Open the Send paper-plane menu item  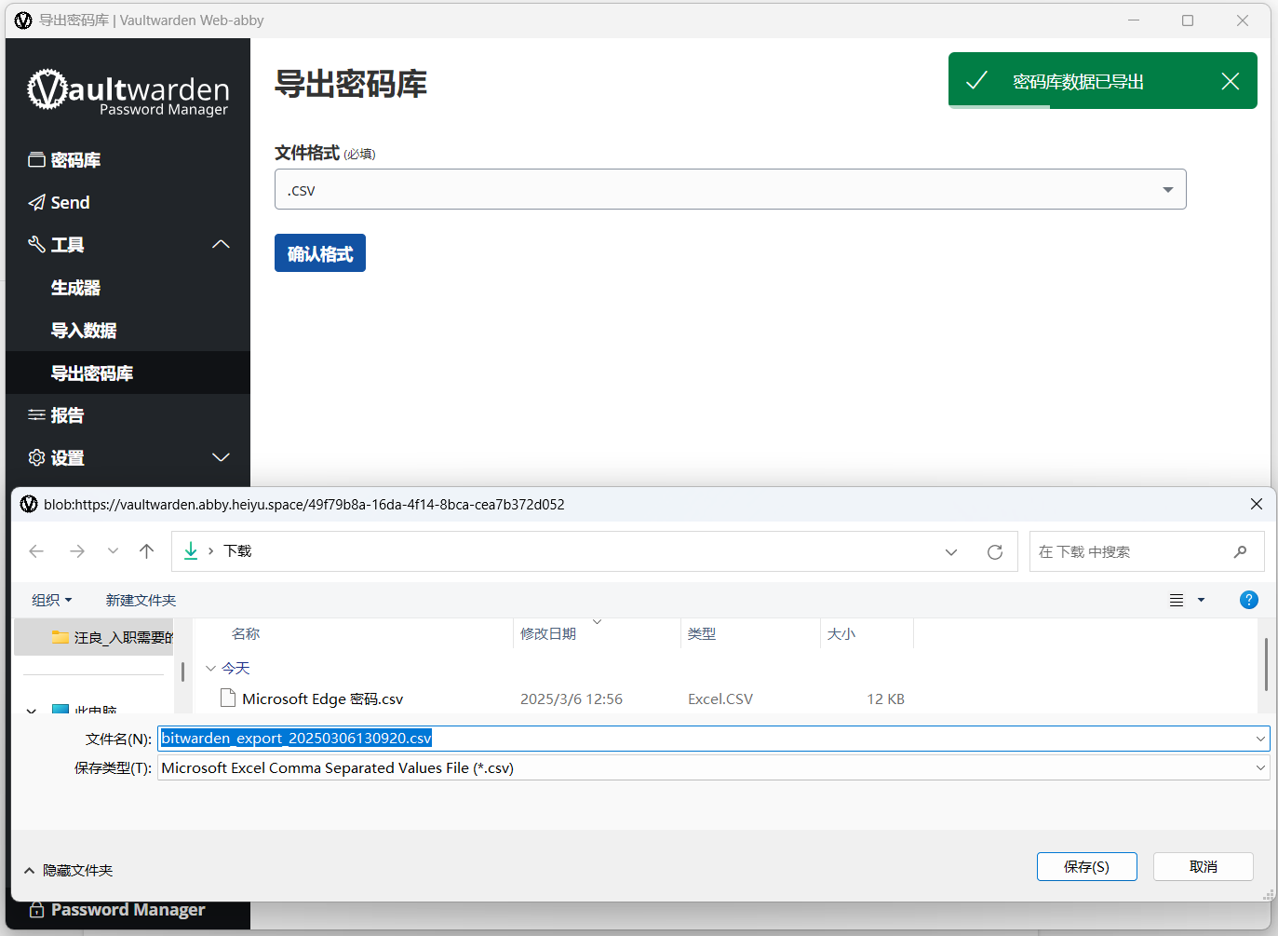coord(60,202)
